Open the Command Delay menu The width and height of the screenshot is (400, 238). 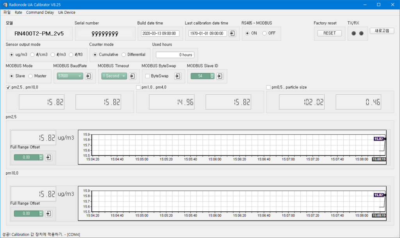click(x=40, y=12)
